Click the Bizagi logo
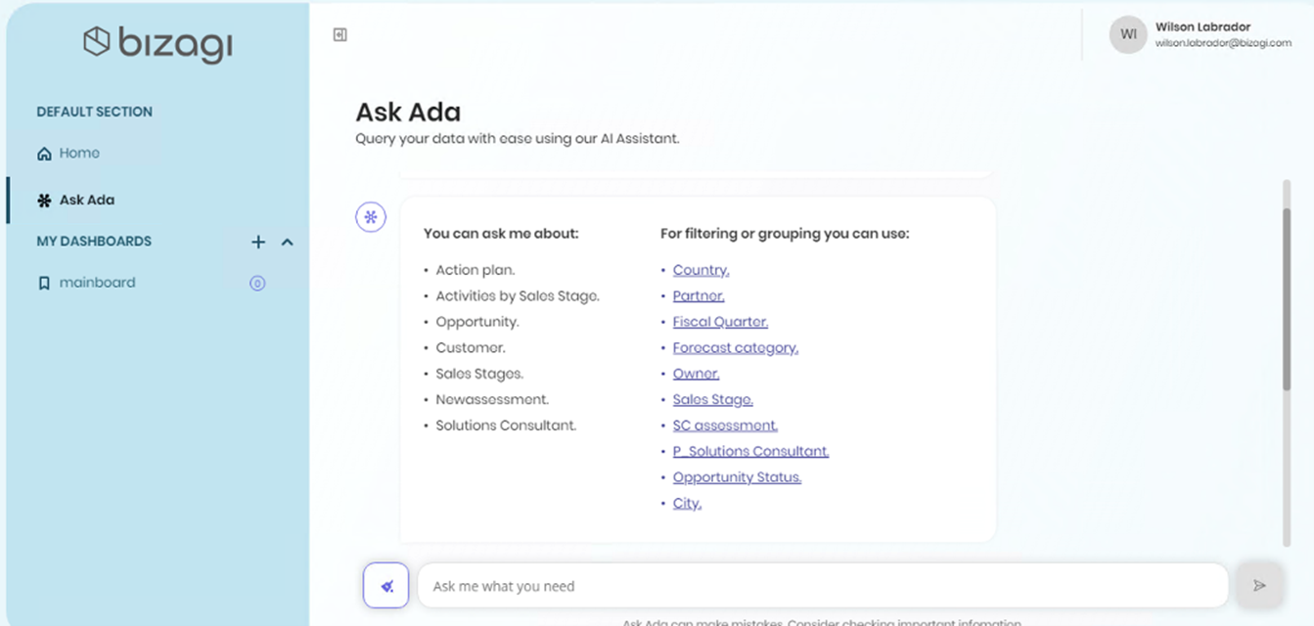This screenshot has width=1314, height=626. 158,44
